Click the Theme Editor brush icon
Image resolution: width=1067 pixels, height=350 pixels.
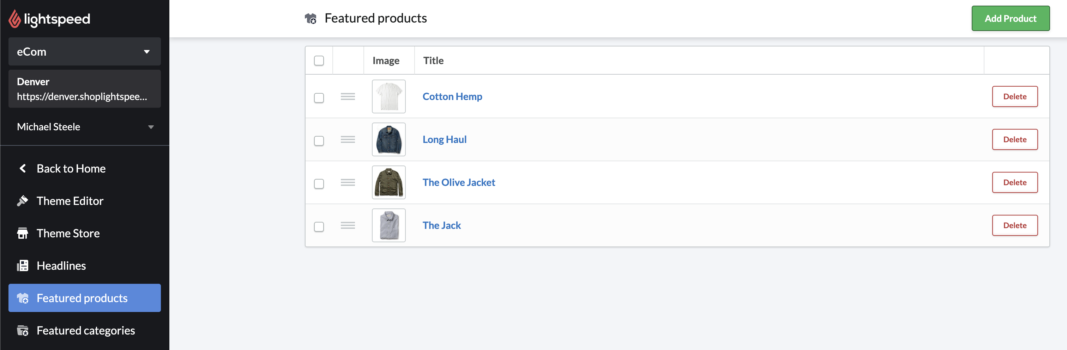(x=23, y=201)
